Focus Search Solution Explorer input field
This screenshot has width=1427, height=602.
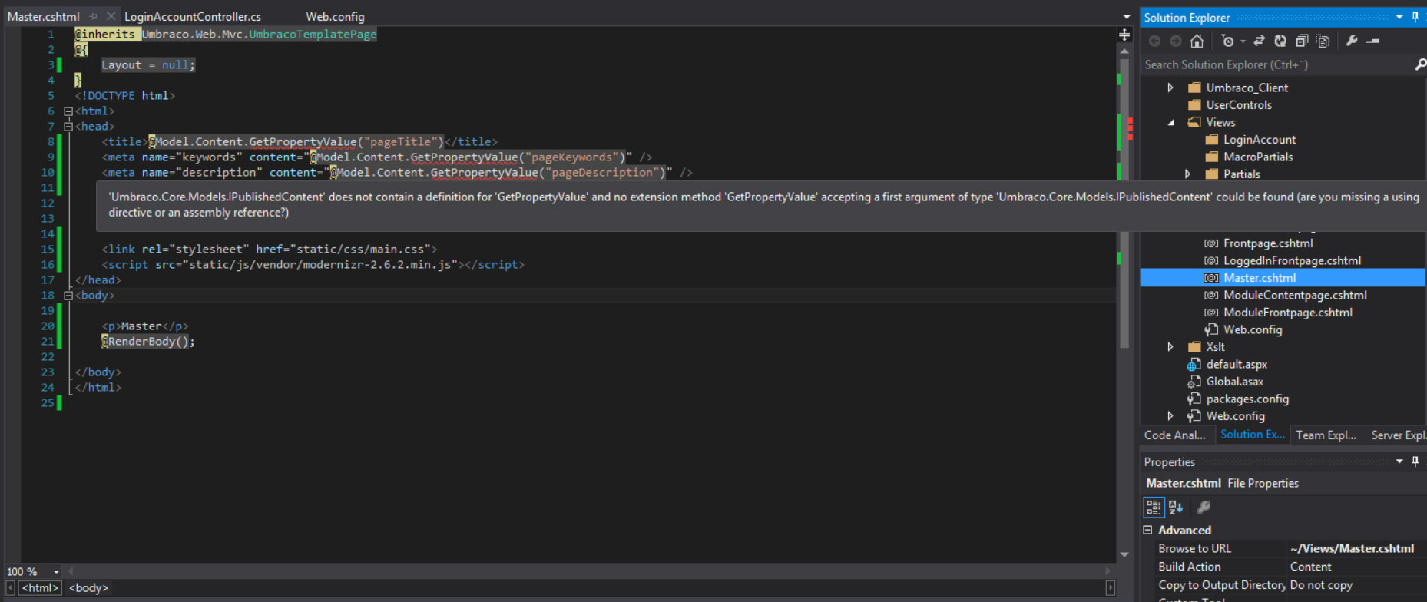(1277, 65)
